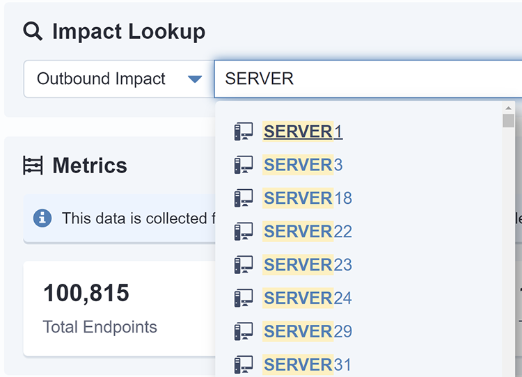
Task: Click the computer icon next to SERVER29
Action: [x=244, y=331]
